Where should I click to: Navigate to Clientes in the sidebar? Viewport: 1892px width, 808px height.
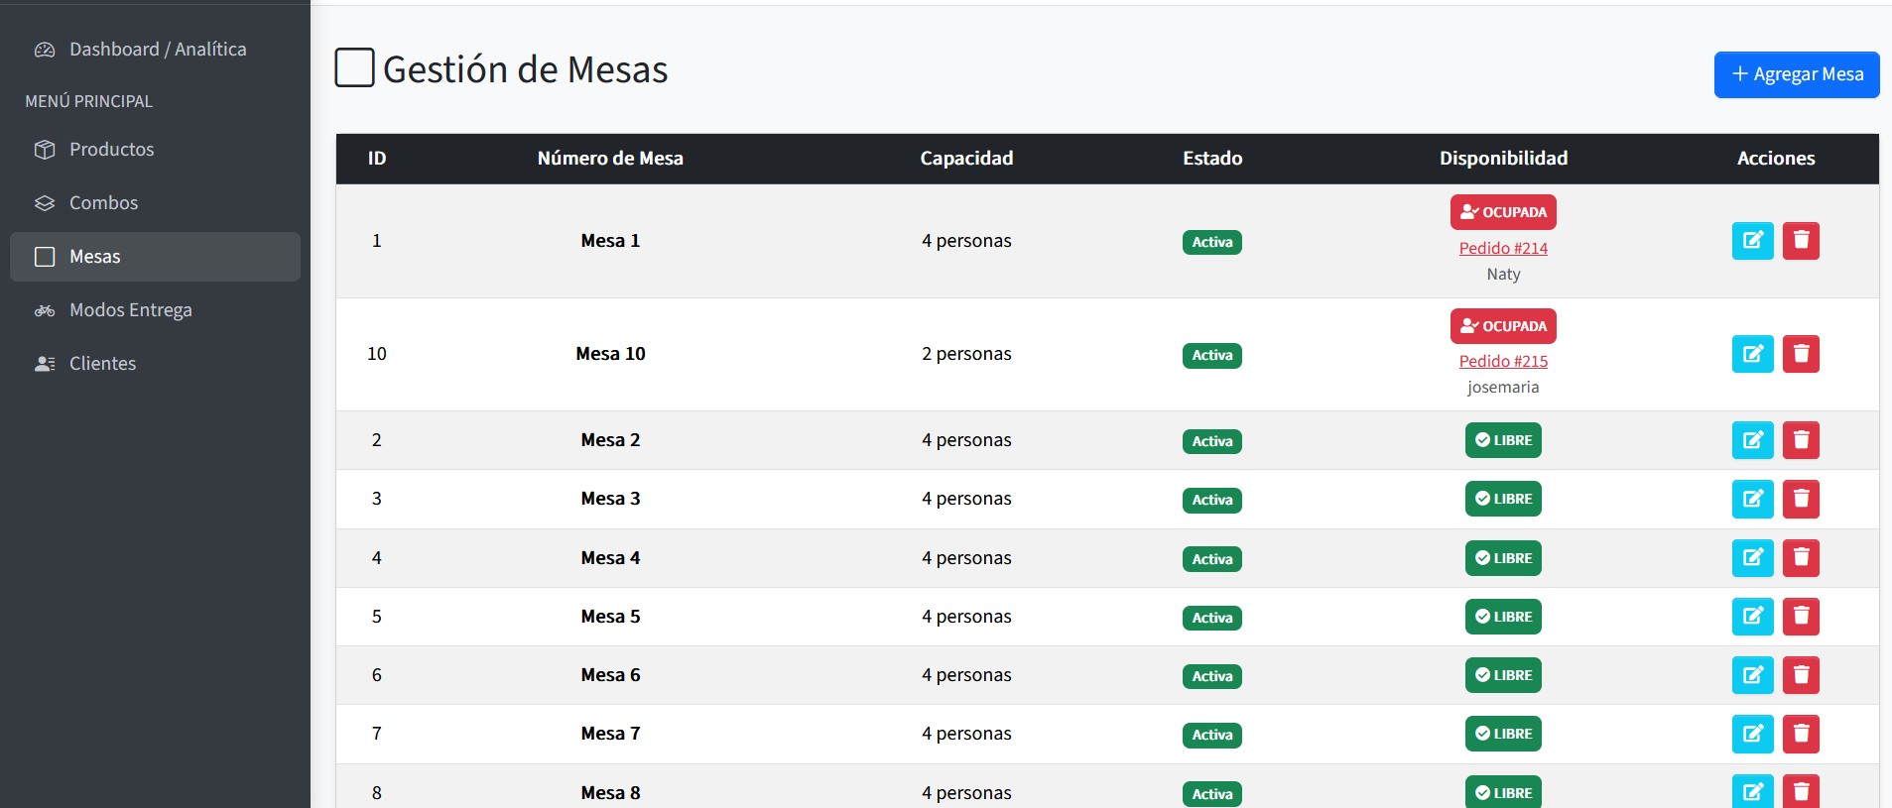point(155,364)
